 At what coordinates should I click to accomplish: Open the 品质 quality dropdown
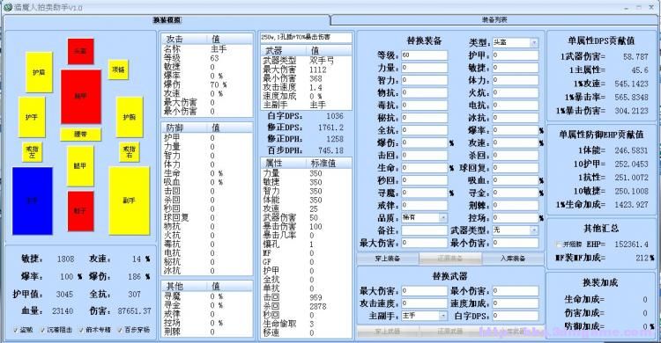pos(424,217)
